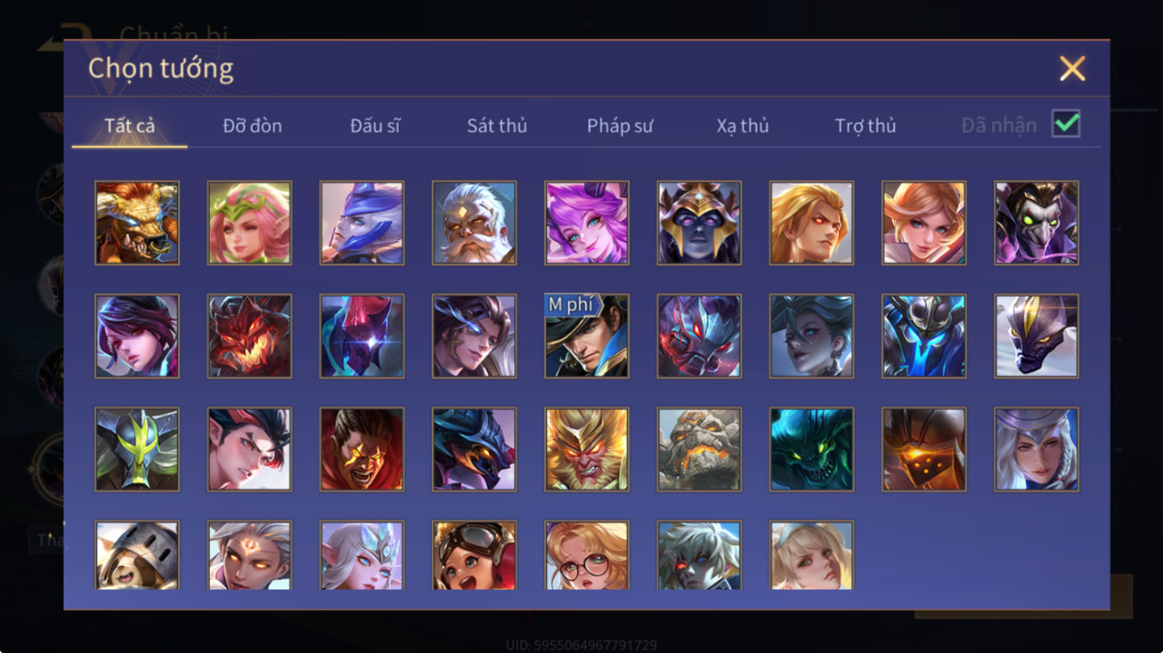
Task: Pick the purple-haired horned girl hero
Action: (x=587, y=222)
